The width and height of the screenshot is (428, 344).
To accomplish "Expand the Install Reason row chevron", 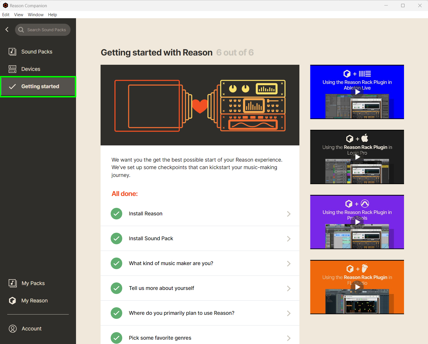I will 289,214.
